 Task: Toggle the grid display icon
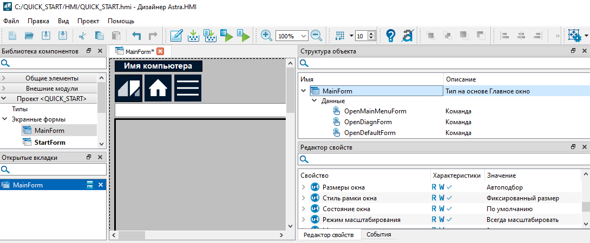[339, 36]
